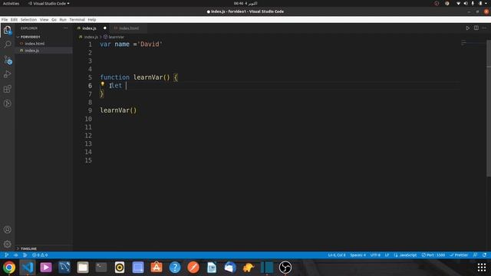The image size is (491, 276).
Task: Click the feedback icon in status bar
Action: pos(475,255)
